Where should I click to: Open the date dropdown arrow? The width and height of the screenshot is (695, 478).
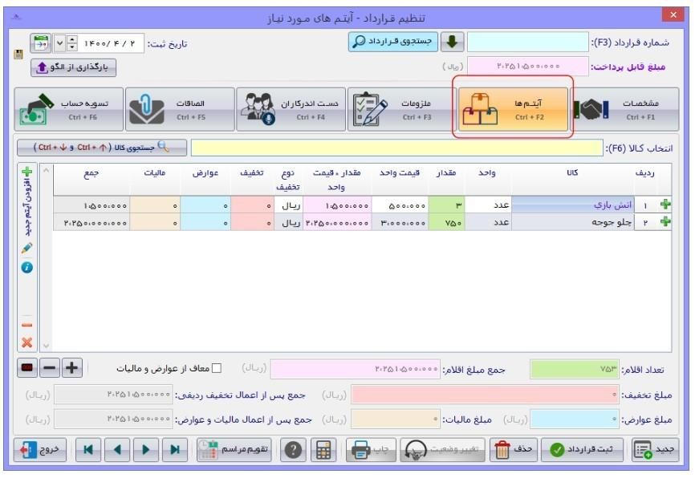[60, 43]
